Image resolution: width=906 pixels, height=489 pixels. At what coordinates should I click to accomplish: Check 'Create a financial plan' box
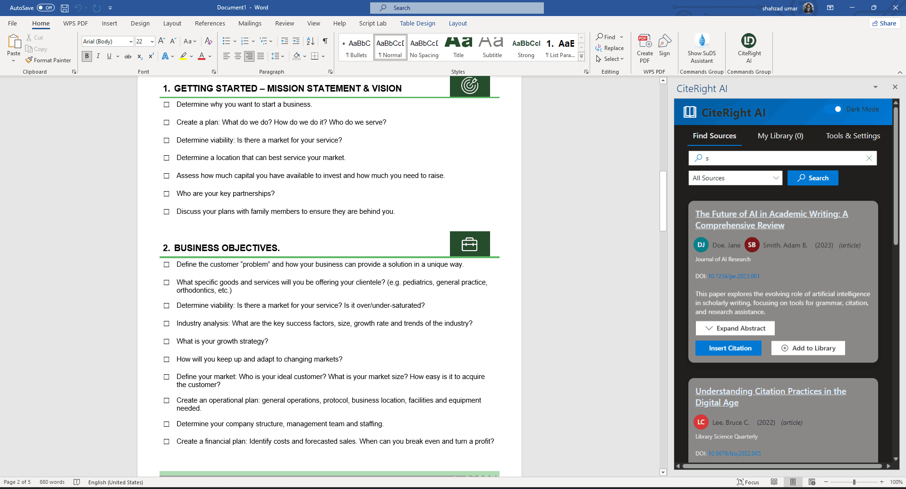166,442
